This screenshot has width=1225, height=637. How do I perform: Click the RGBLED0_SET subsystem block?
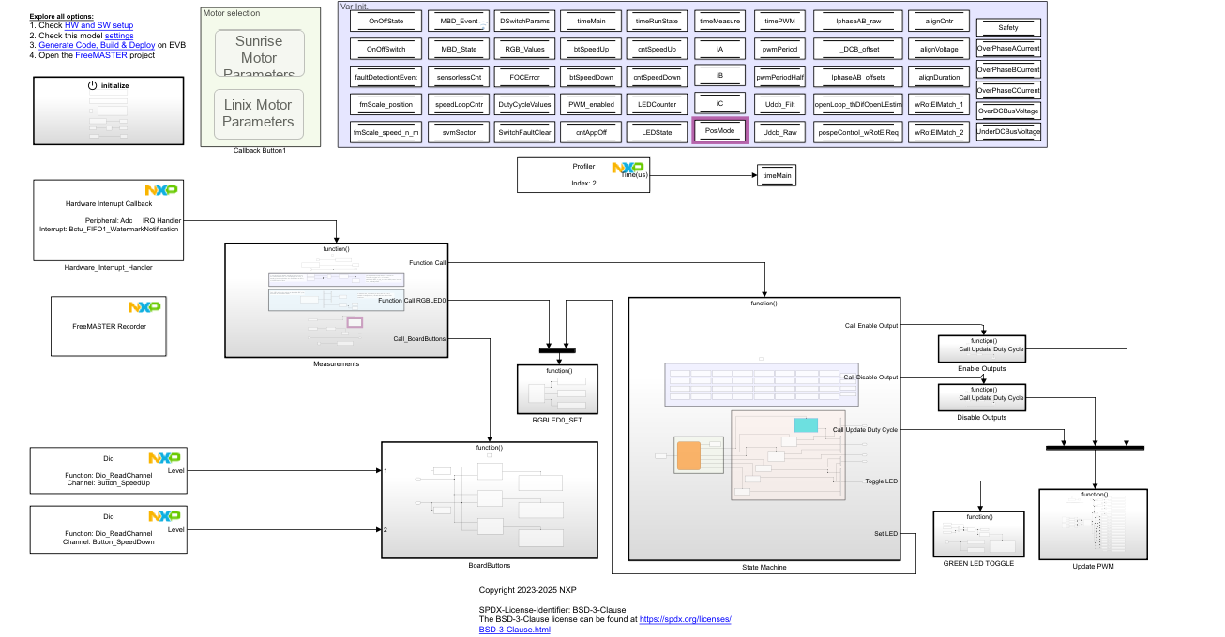click(557, 389)
